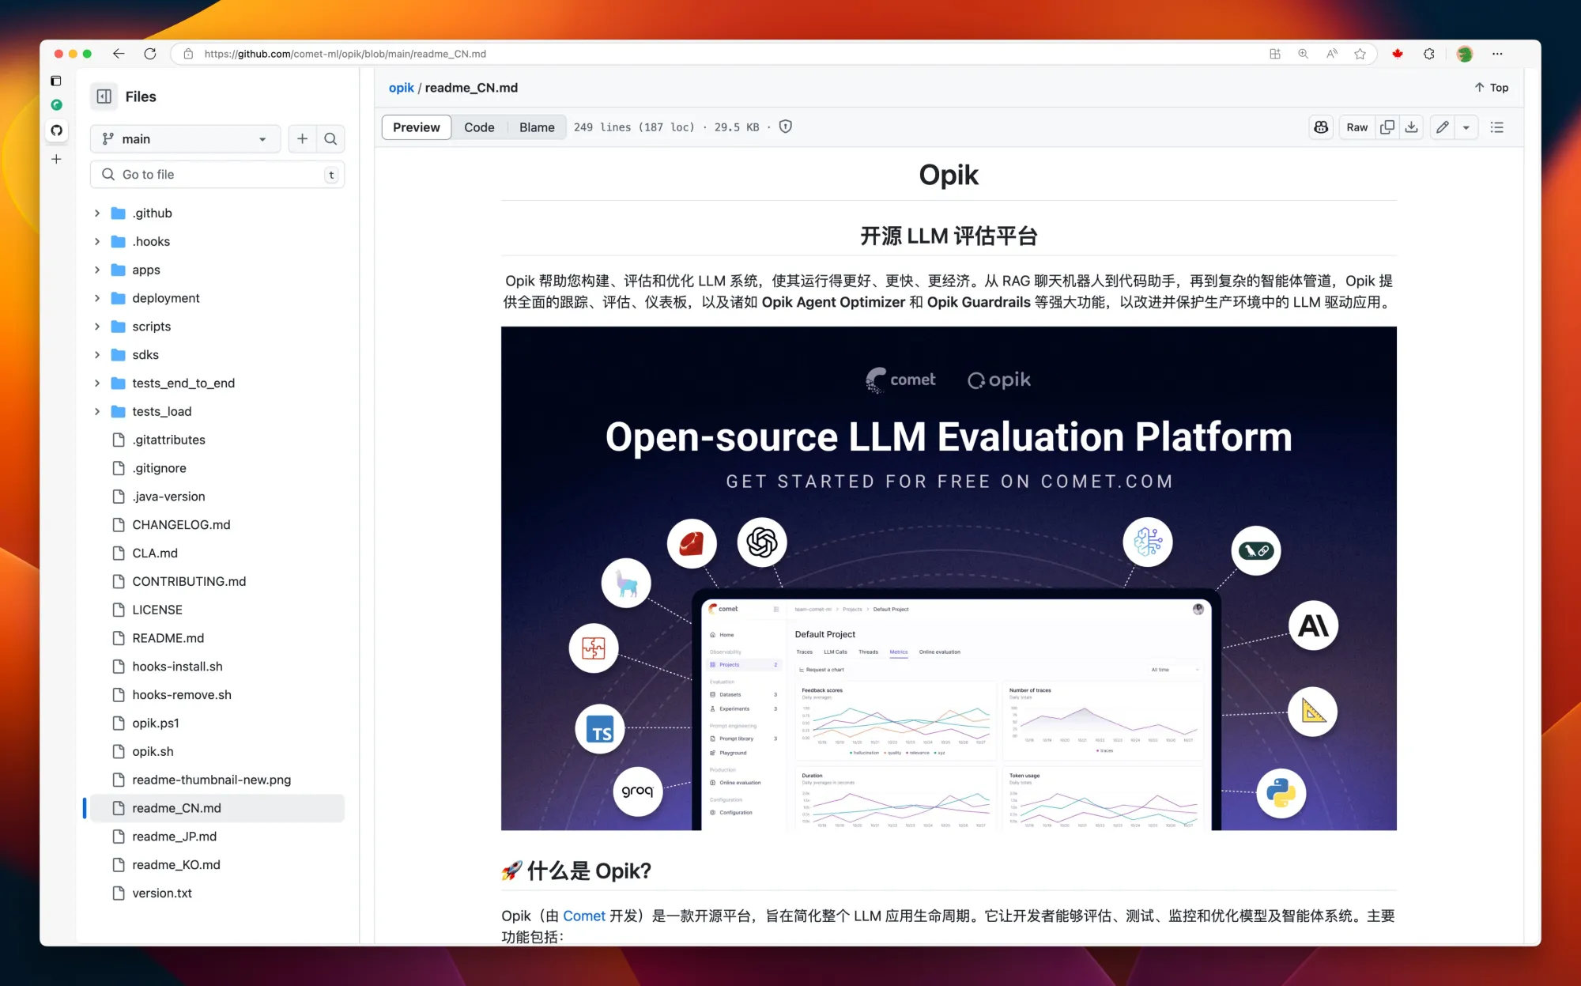
Task: Open more edit options dropdown arrow
Action: point(1466,127)
